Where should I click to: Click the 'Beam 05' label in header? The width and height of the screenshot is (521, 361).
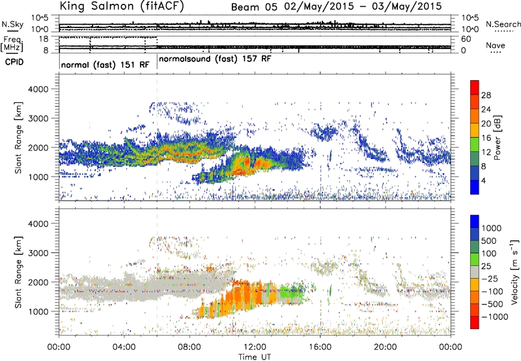(254, 7)
